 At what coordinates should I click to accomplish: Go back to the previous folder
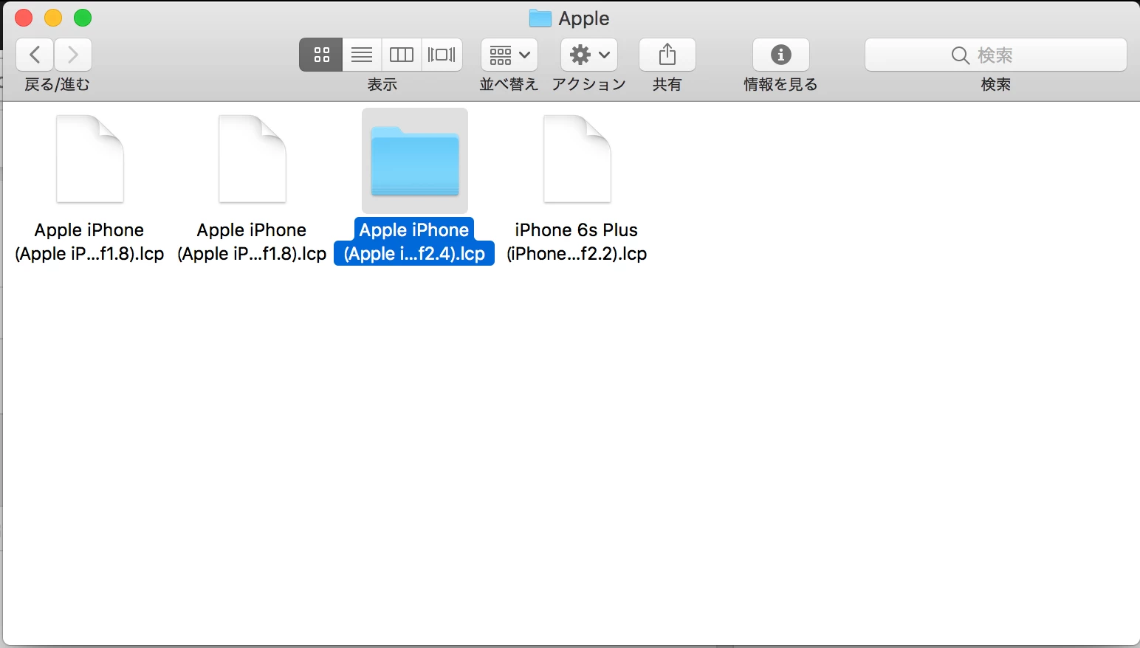[35, 55]
